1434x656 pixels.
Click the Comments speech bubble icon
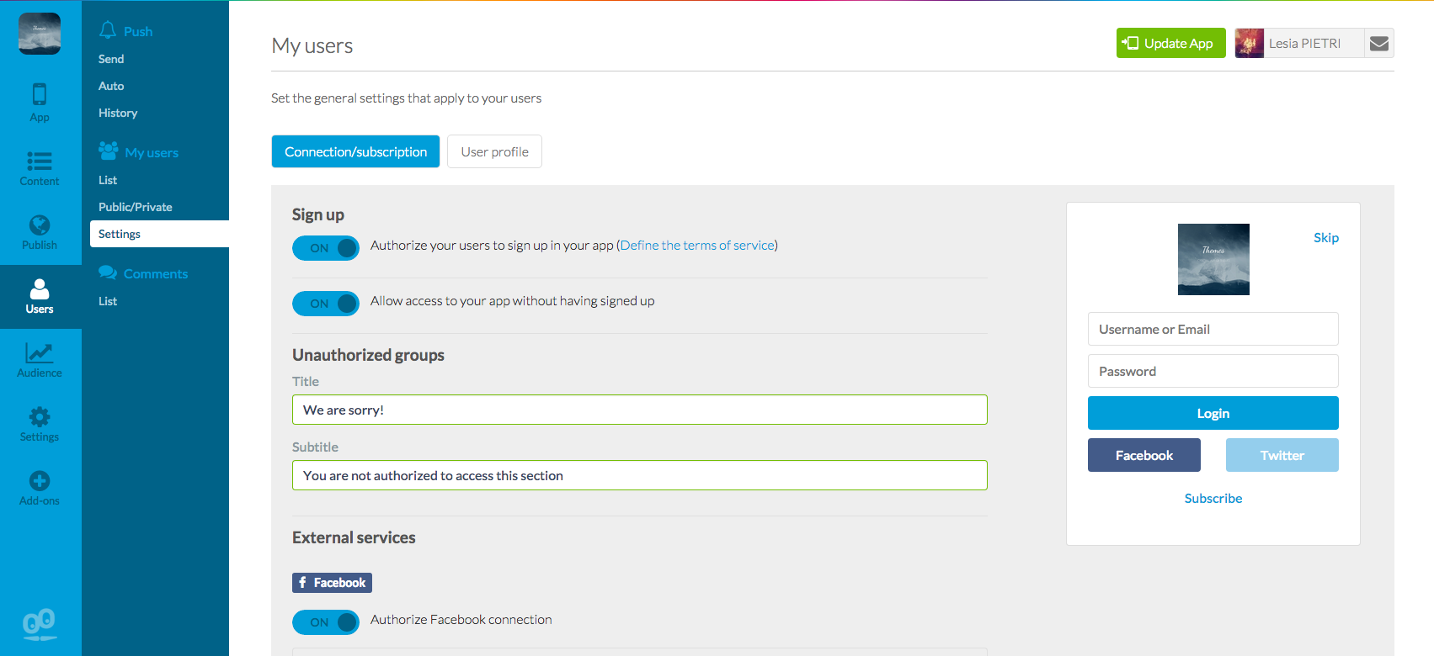108,272
